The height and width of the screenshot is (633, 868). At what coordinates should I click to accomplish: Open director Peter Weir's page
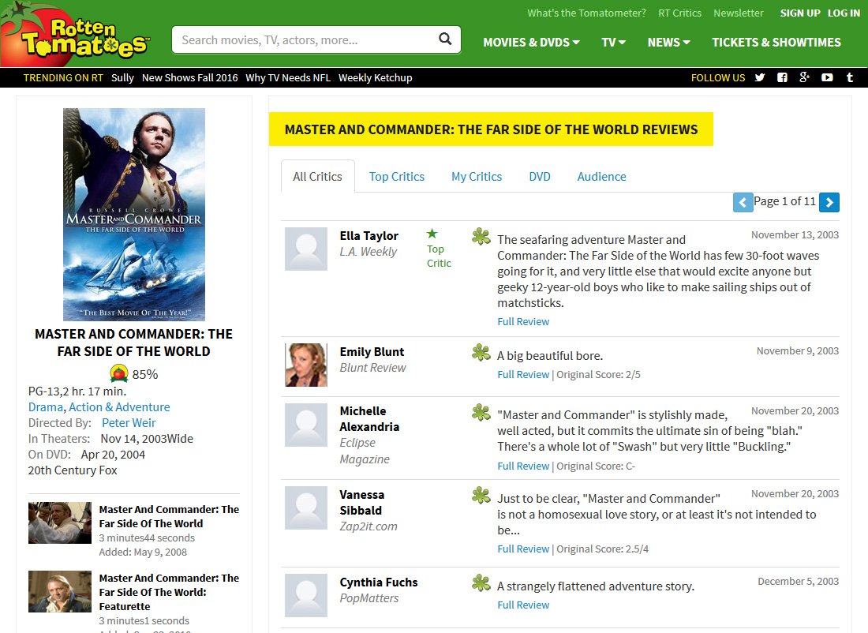tap(129, 422)
